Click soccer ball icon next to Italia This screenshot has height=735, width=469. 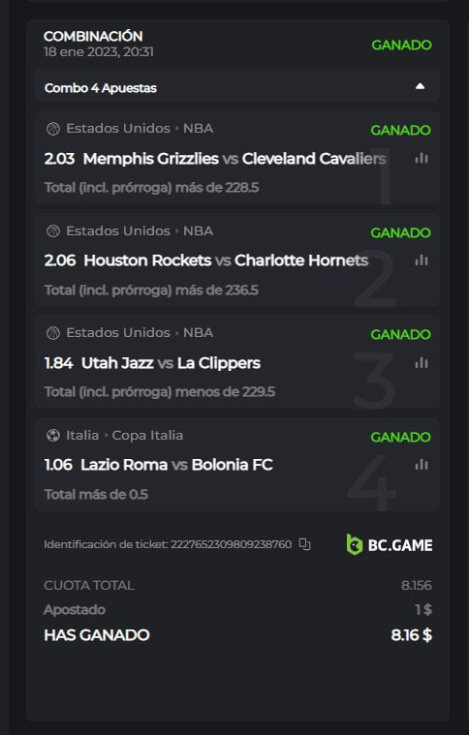coord(53,436)
